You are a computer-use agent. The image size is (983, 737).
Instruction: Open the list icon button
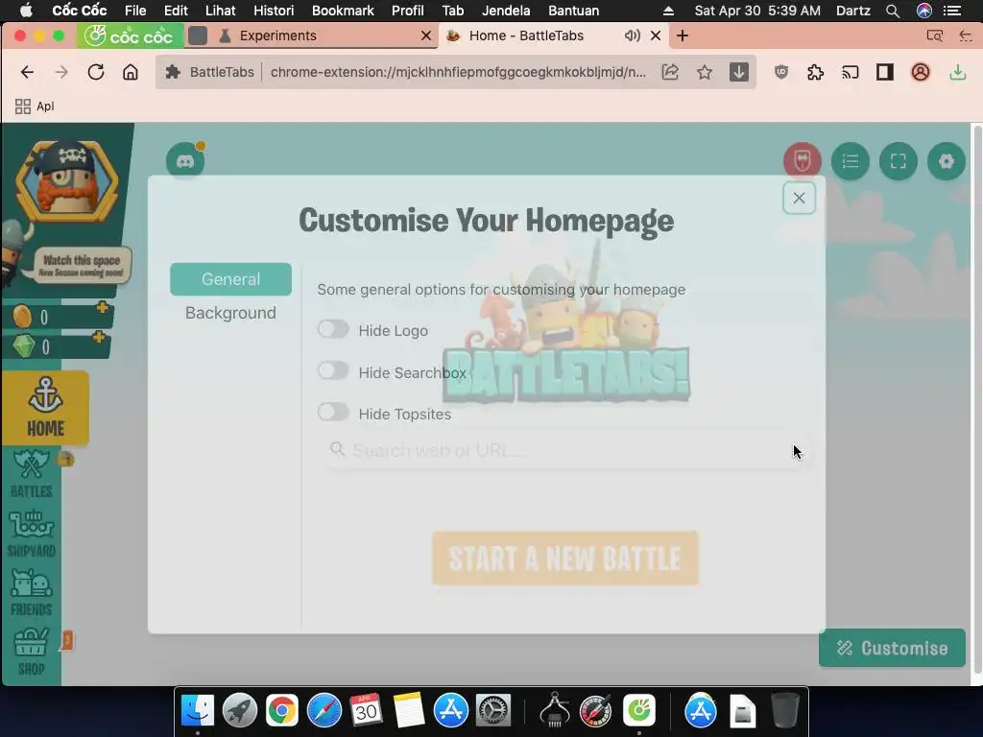click(x=851, y=161)
